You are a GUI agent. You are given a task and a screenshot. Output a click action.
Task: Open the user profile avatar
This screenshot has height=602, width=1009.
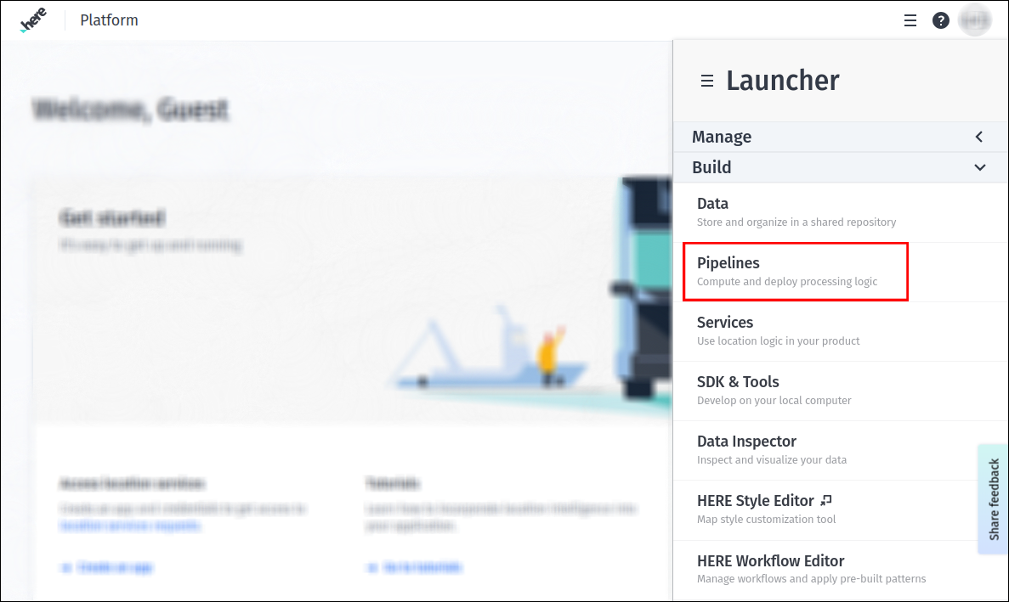pyautogui.click(x=974, y=20)
